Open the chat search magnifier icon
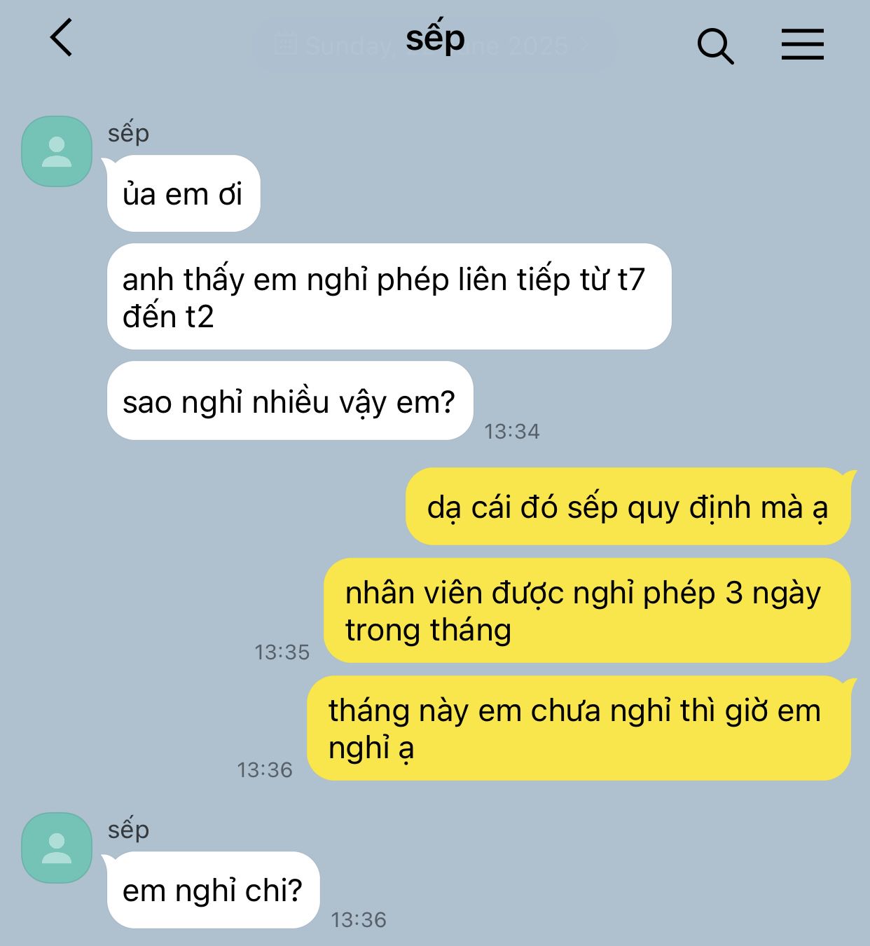The width and height of the screenshot is (870, 946). tap(715, 46)
